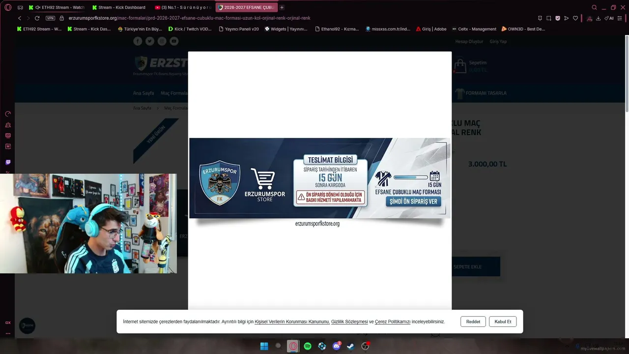The height and width of the screenshot is (354, 629).
Task: Open the Celtx - Management bookmark
Action: coord(474,29)
